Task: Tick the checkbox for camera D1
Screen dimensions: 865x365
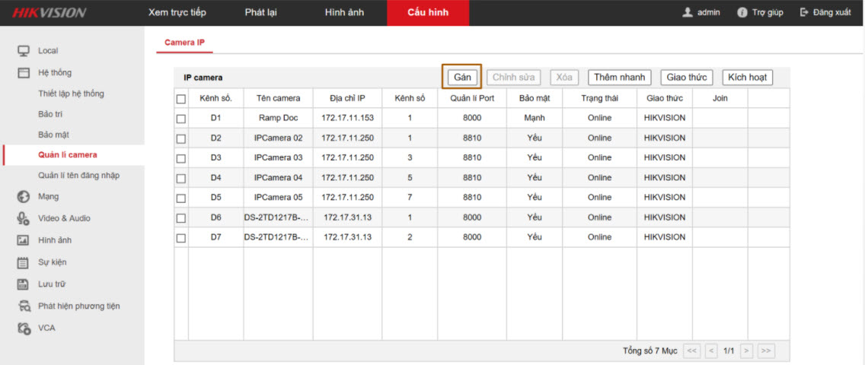Action: coord(181,119)
